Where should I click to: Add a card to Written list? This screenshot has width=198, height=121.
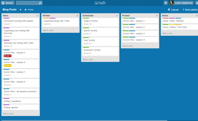(x=49, y=30)
